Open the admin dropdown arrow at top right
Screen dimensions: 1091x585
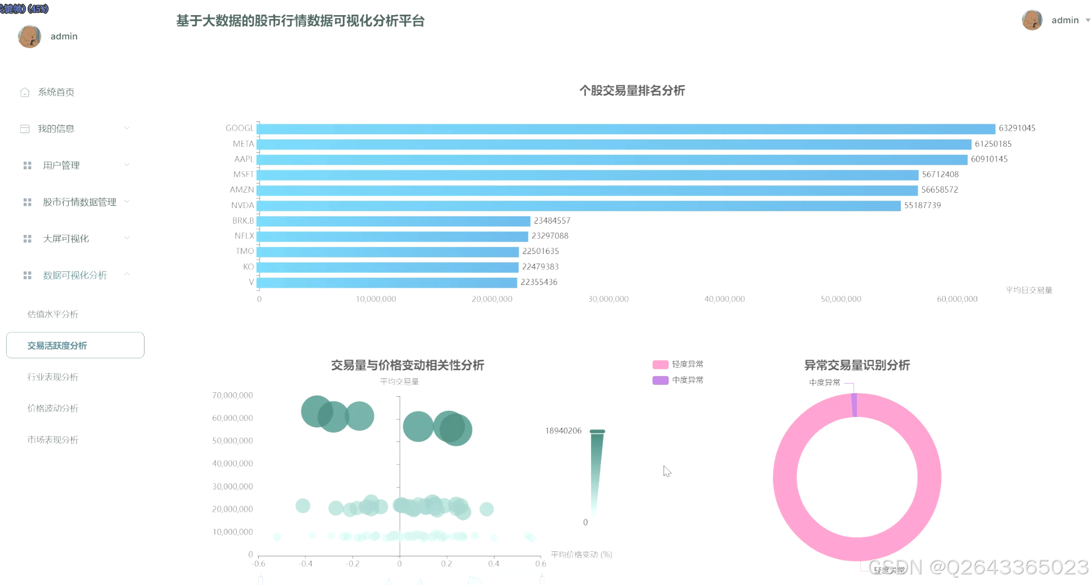point(1088,20)
